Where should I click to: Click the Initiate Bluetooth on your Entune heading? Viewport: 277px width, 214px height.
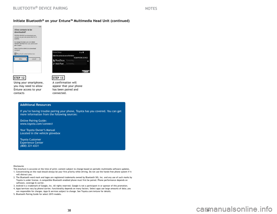coord(71,21)
